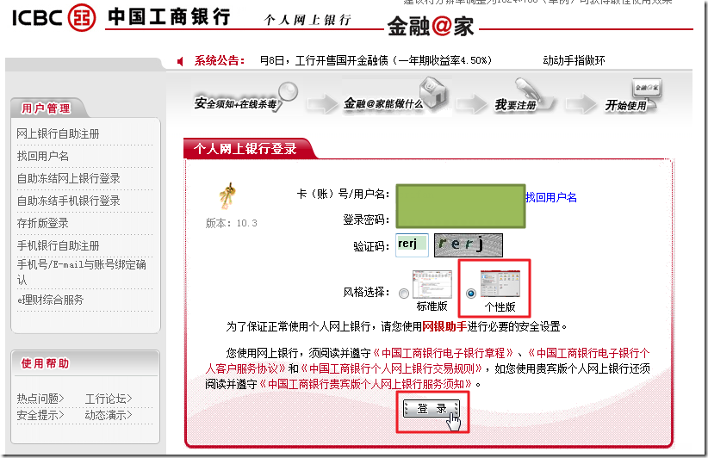
Task: Click the ICBC red circular logo
Action: [x=82, y=17]
